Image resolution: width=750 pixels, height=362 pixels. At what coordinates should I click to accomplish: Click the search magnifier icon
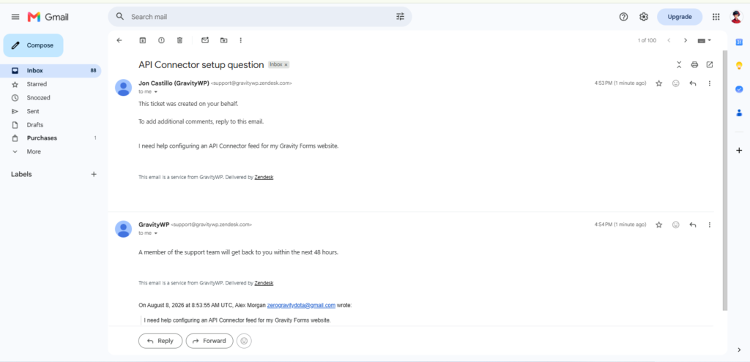click(x=120, y=17)
